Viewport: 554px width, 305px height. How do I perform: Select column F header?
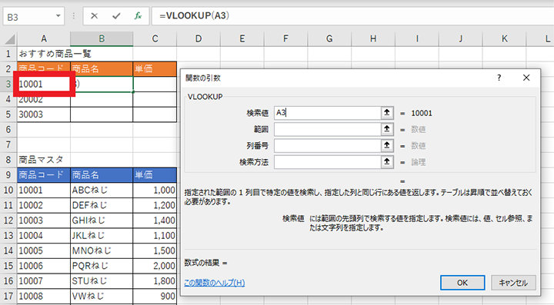coord(285,38)
